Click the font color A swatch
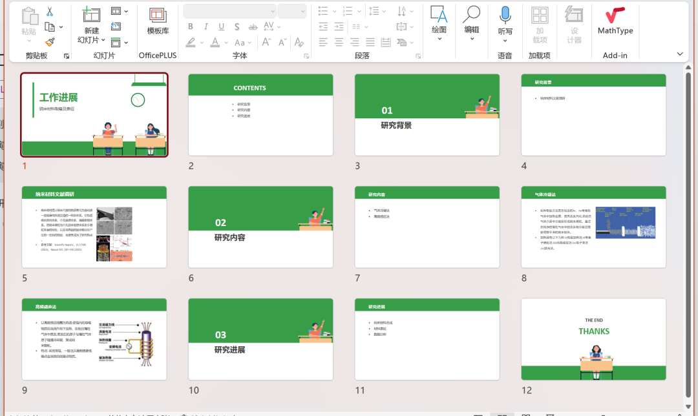Viewport: 698px width, 416px height. [215, 42]
